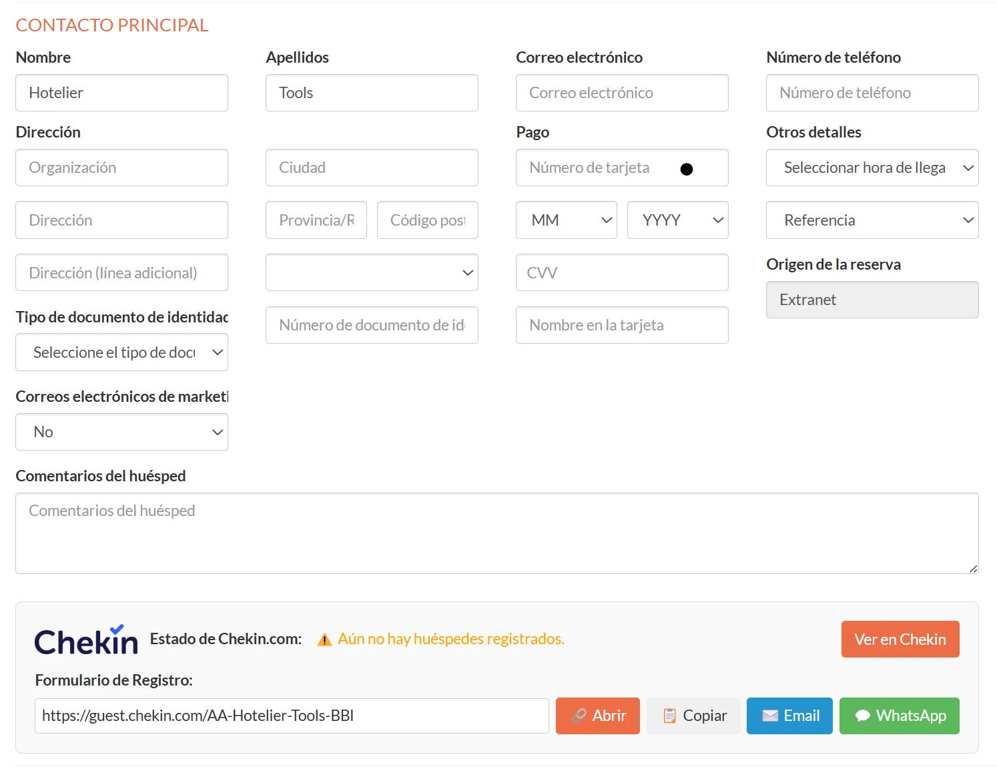
Task: Click the Ciudad field
Action: 372,168
